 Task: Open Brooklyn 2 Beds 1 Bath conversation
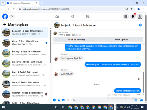point(25,63)
